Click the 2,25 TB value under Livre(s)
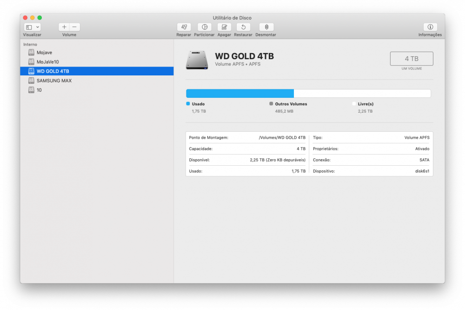Screen dimensions: 465x310 click(365, 111)
